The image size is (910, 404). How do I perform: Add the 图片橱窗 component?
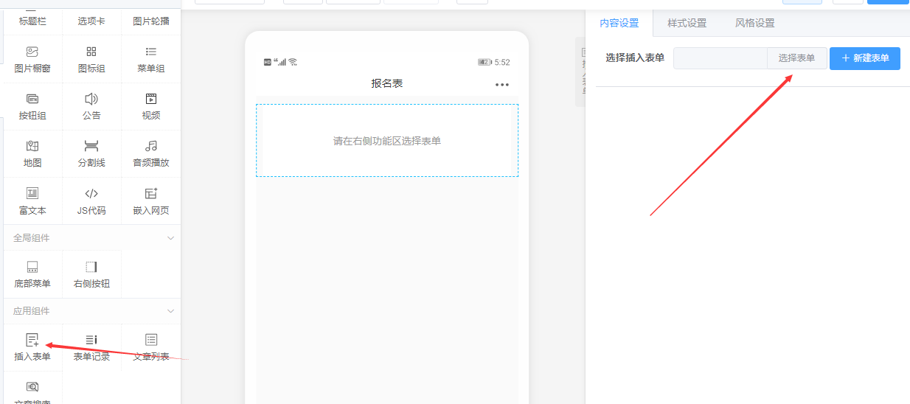32,59
